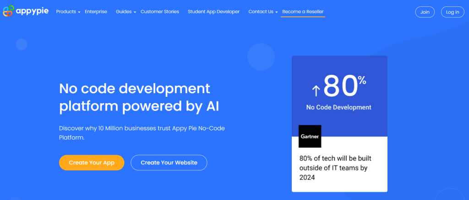Click the Gartner logo badge
Viewport: 469px width, 200px height.
click(310, 136)
